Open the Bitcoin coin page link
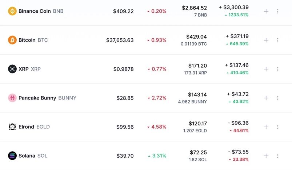Viewport: 292px width, 170px height. [x=27, y=40]
